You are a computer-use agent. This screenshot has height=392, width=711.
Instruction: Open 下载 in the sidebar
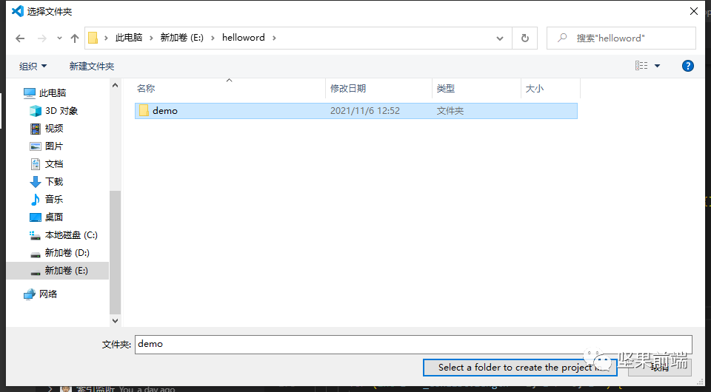coord(54,182)
